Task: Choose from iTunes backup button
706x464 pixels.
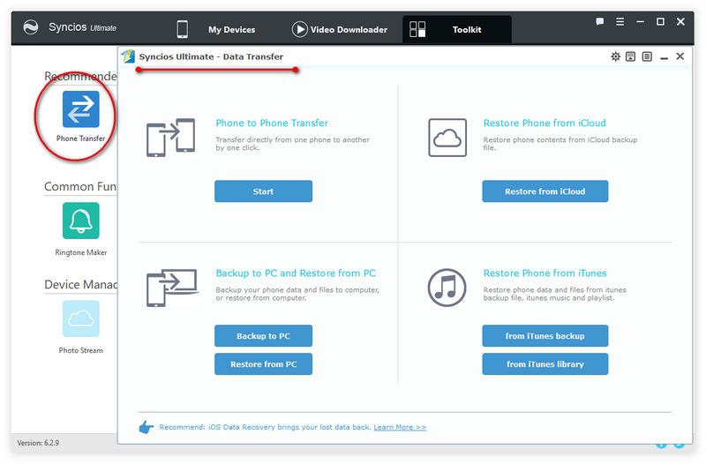Action: [545, 336]
